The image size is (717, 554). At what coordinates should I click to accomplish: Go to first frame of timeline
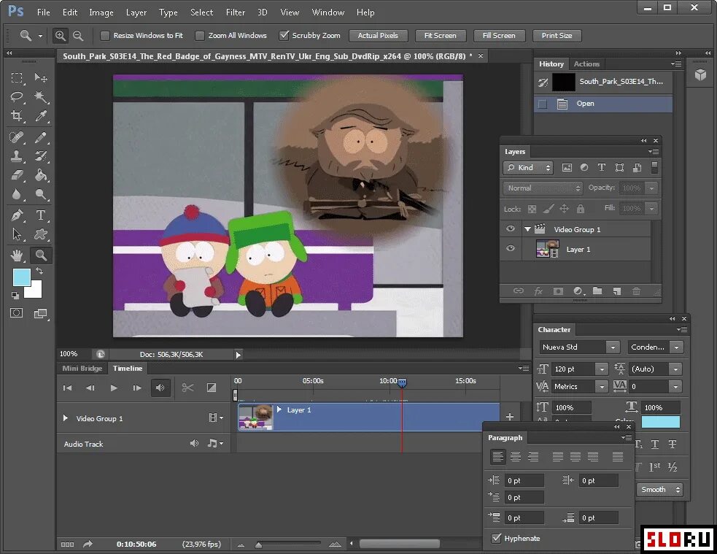click(67, 388)
